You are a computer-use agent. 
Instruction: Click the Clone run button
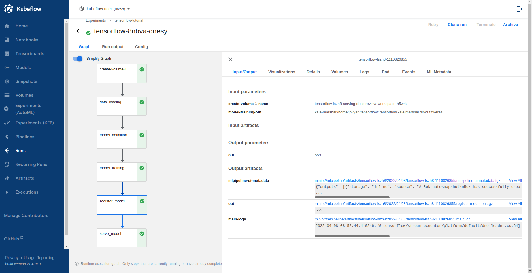point(457,25)
